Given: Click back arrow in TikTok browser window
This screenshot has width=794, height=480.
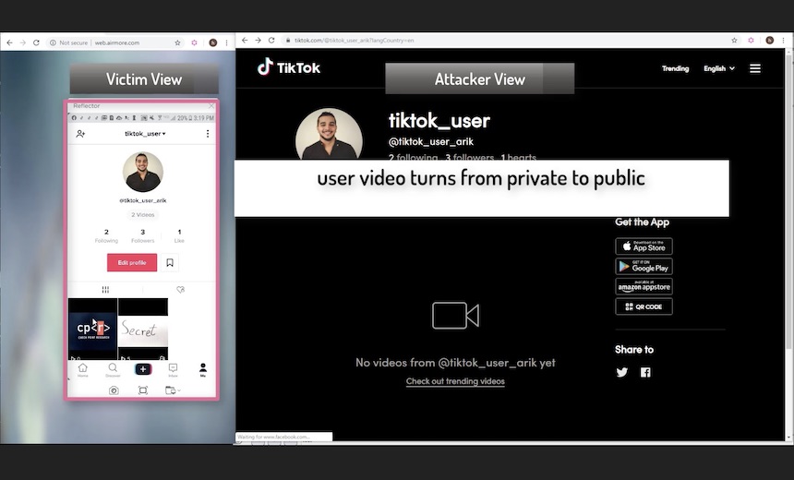Looking at the screenshot, I should coord(245,40).
